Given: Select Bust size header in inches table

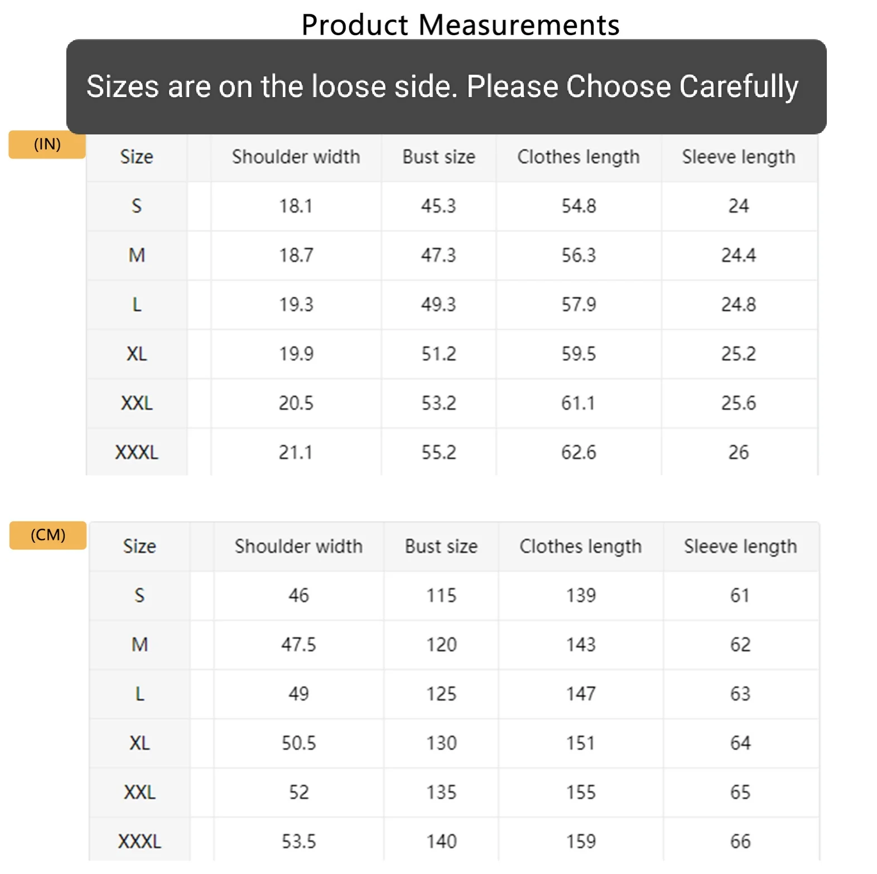Looking at the screenshot, I should click(x=439, y=157).
